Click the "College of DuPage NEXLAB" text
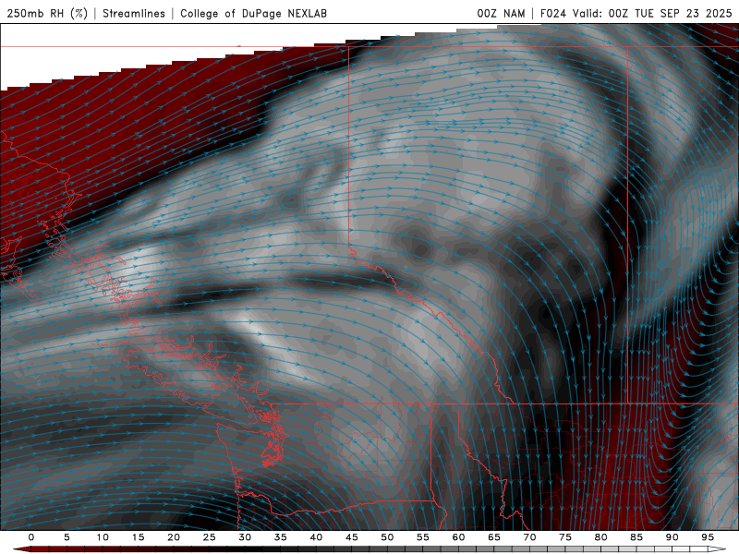 pos(253,13)
